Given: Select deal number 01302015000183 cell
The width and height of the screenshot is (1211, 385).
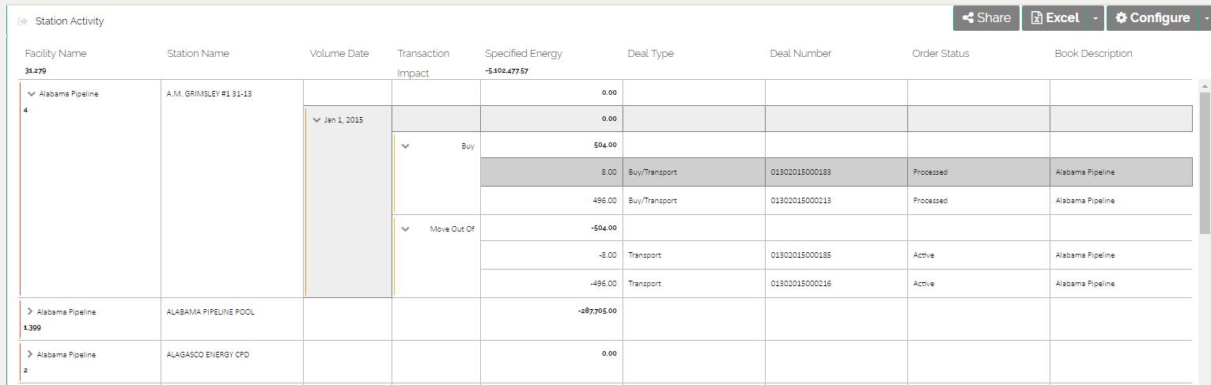Looking at the screenshot, I should point(800,172).
